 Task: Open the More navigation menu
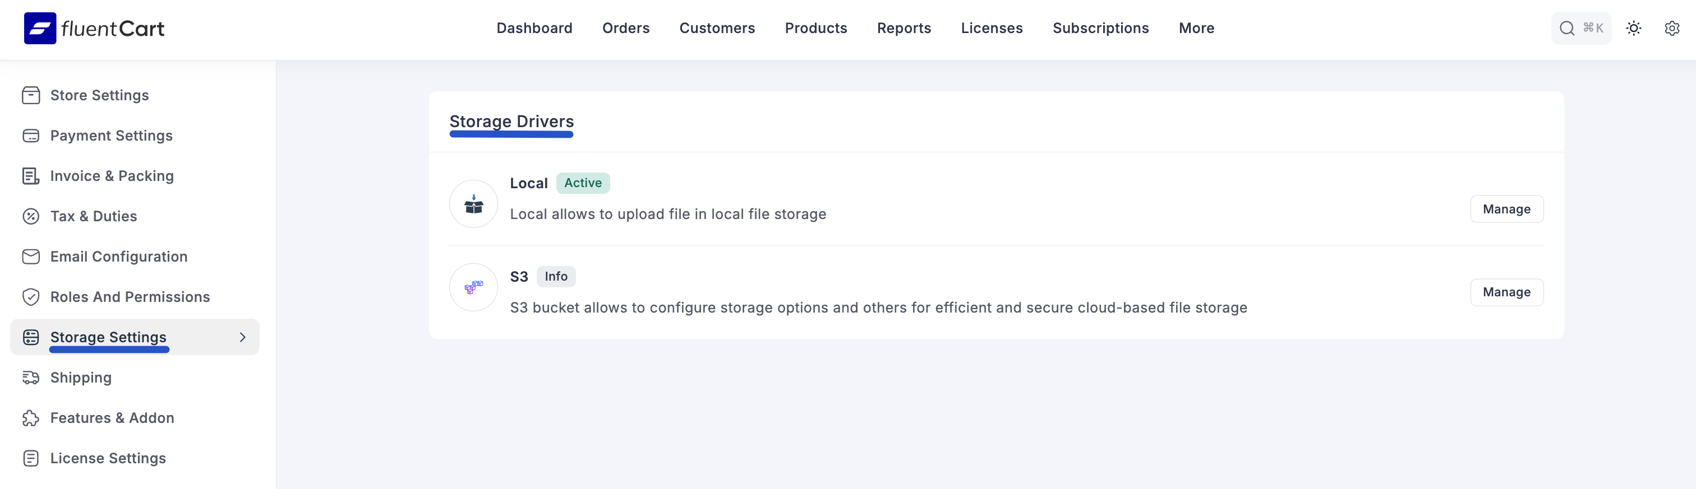click(1196, 28)
